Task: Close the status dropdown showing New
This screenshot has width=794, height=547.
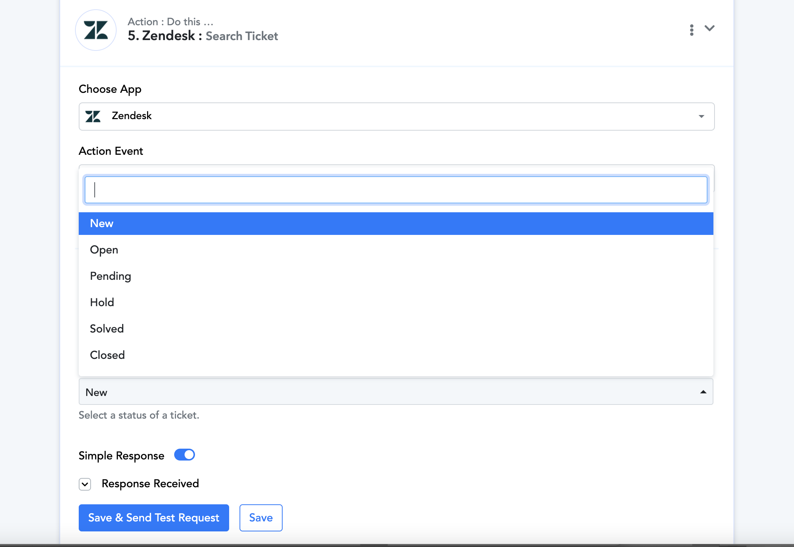Action: pos(396,392)
